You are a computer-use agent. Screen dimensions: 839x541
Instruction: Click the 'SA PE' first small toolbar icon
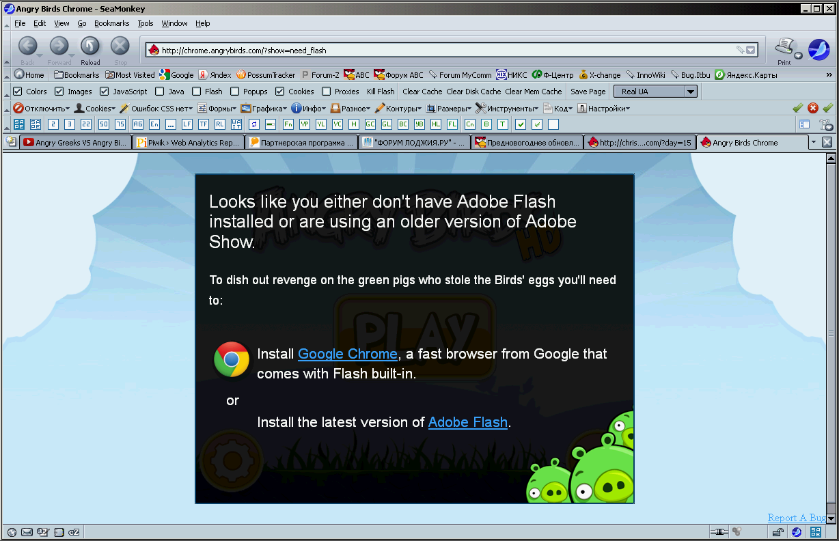pyautogui.click(x=18, y=124)
